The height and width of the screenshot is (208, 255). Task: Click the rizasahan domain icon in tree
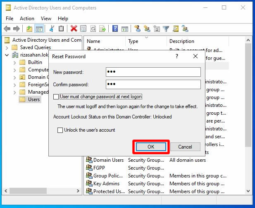pyautogui.click(x=15, y=55)
